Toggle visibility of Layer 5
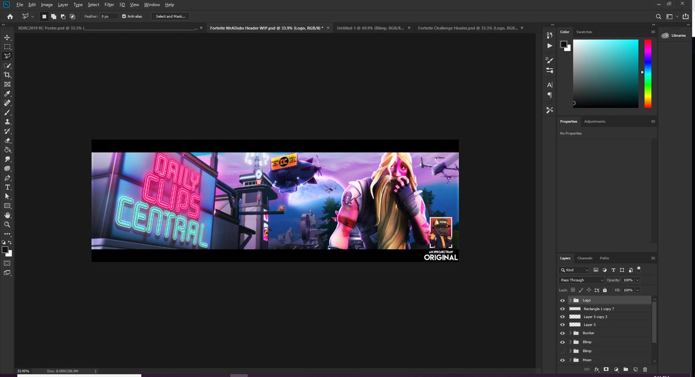Viewport: 695px width, 377px height. tap(562, 325)
